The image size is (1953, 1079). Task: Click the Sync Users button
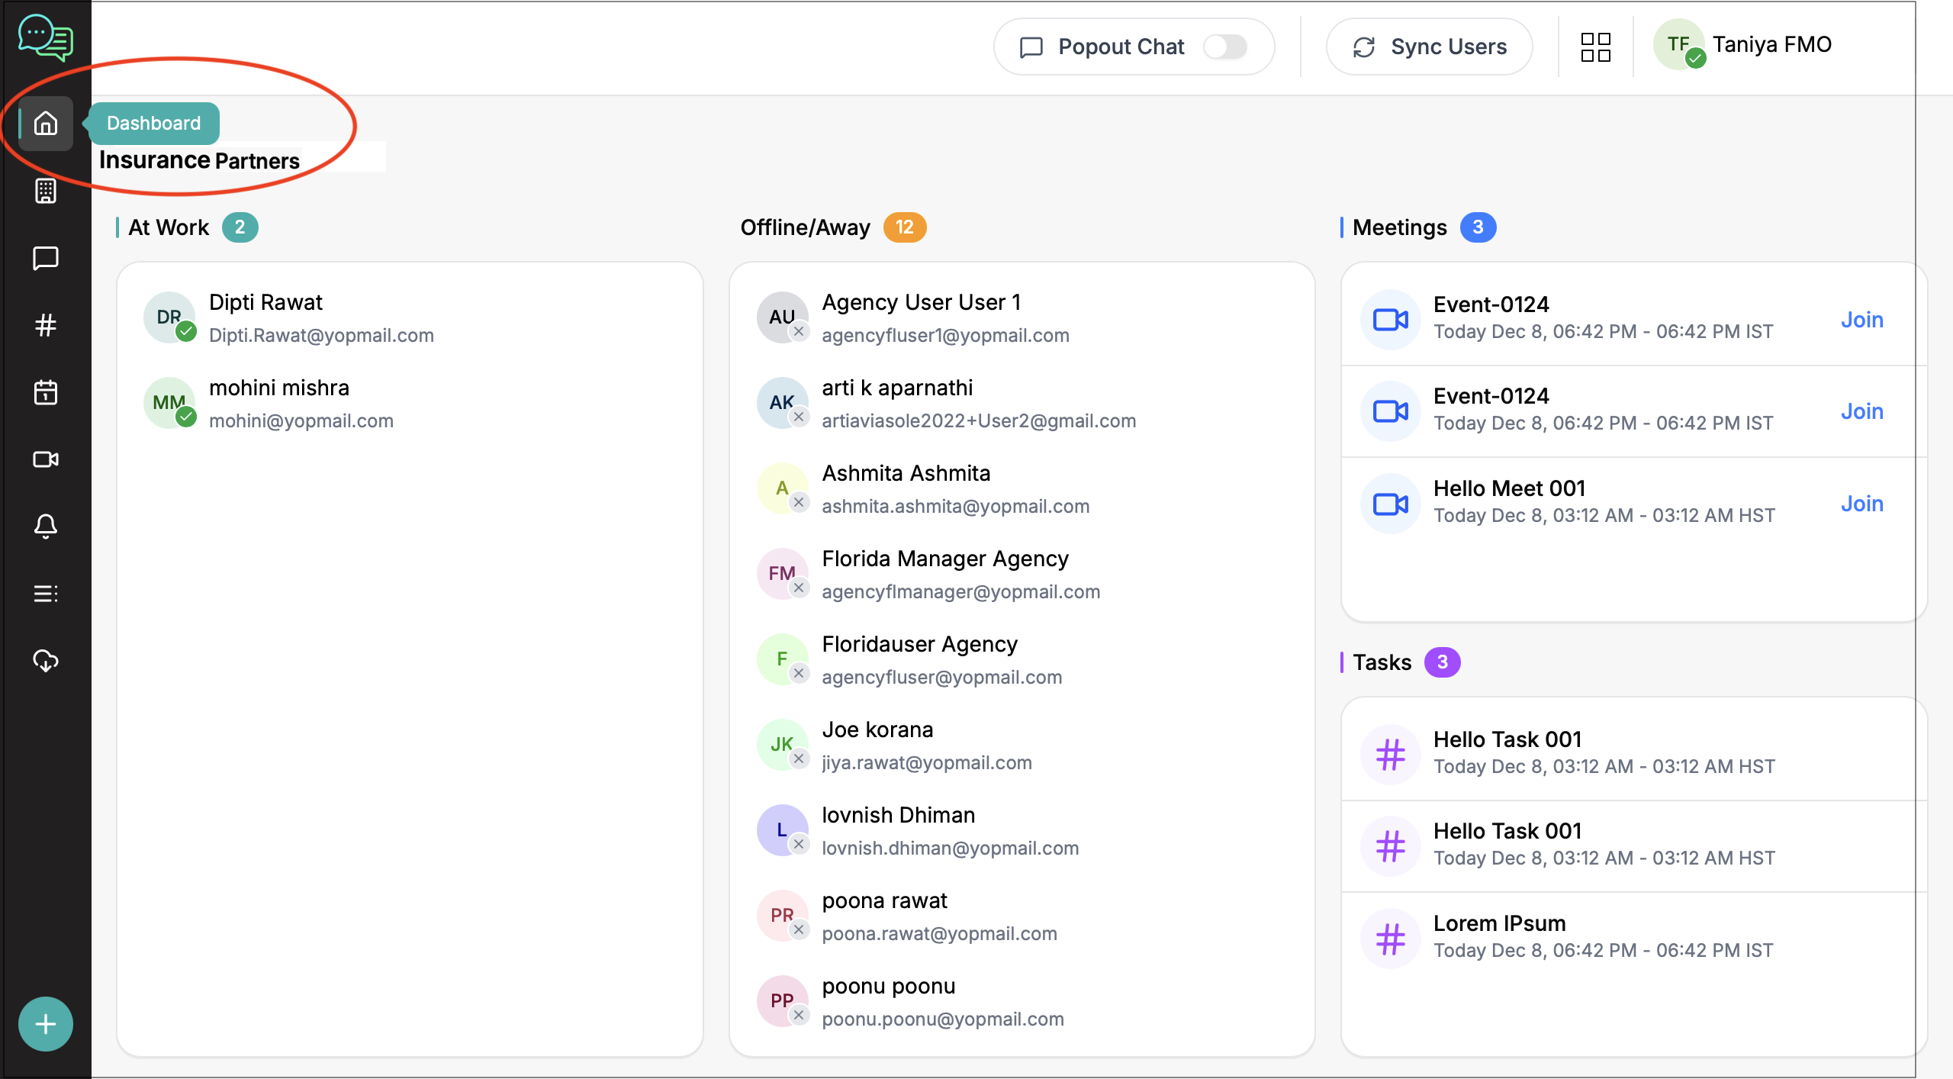pos(1430,47)
